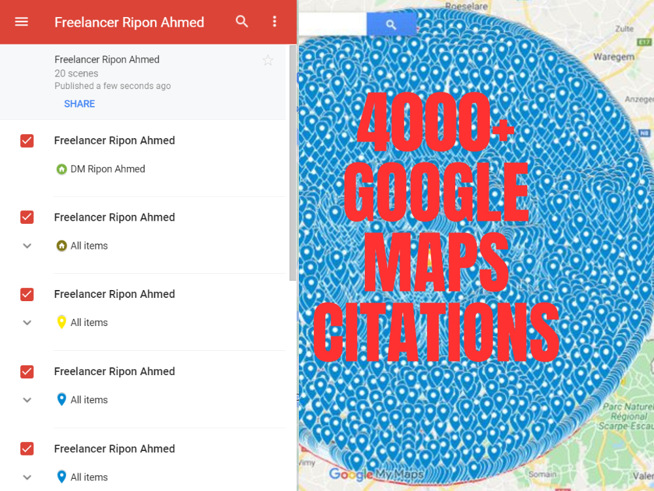Click the Google My Maps logo on map
Screen dimensions: 654x491
click(x=377, y=474)
